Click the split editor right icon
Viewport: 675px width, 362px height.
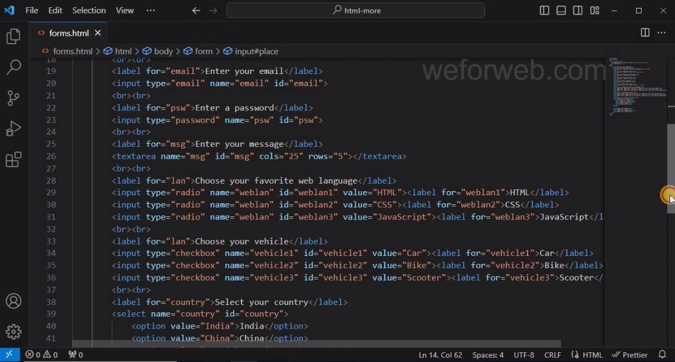645,33
